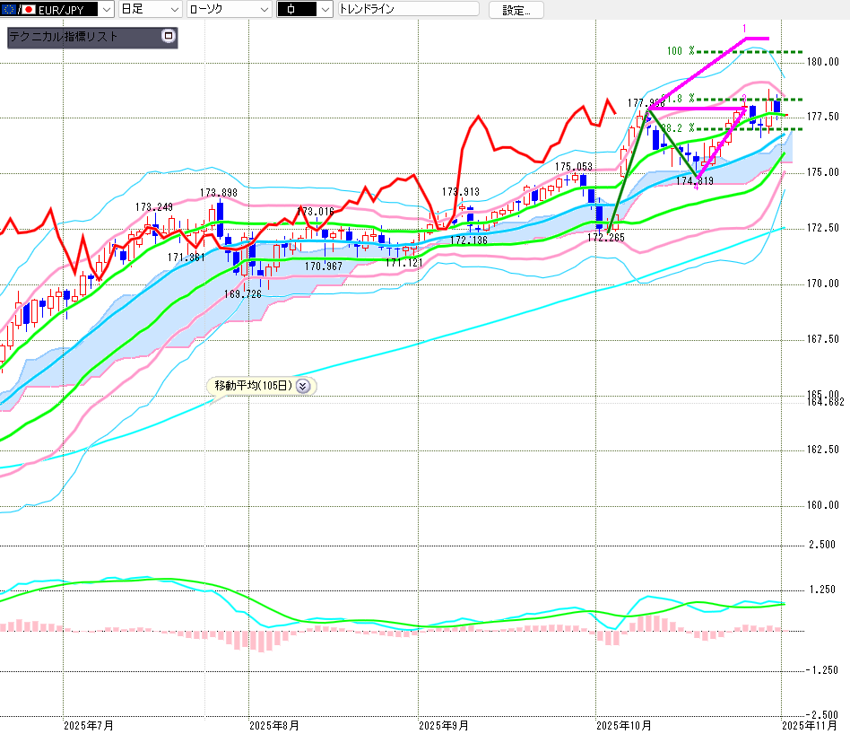Viewport: 850px width, 734px height.
Task: Open the EUR/JPY currency pair dropdown
Action: [x=105, y=10]
